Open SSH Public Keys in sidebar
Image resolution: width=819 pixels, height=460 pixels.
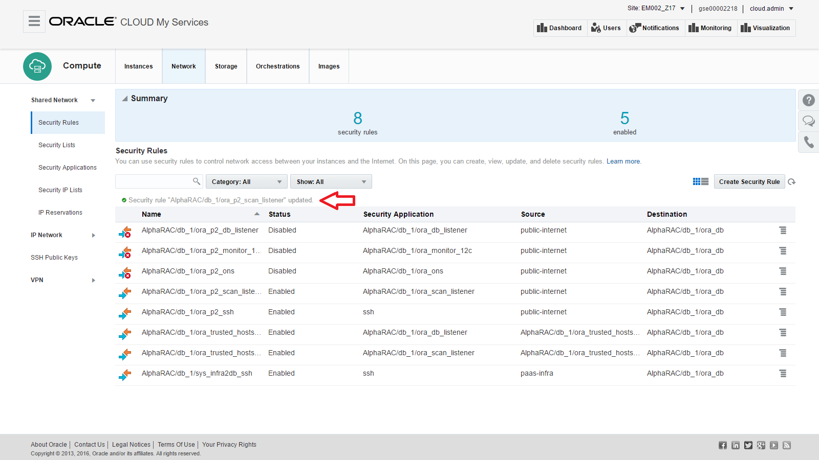(x=54, y=258)
